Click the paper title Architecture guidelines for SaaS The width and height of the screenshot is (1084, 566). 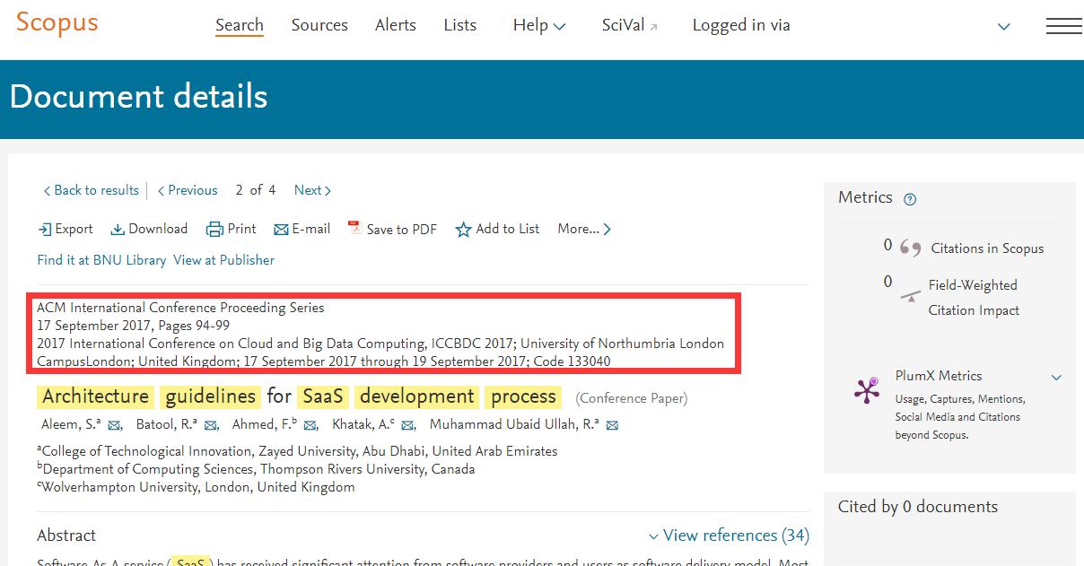(300, 396)
